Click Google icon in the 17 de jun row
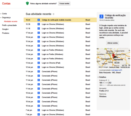This screenshot has height=116, width=131. pyautogui.click(x=39, y=33)
